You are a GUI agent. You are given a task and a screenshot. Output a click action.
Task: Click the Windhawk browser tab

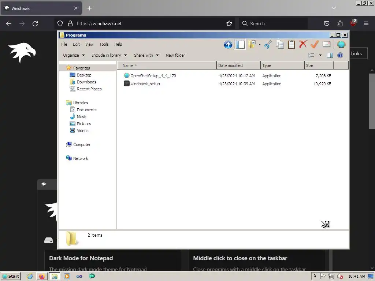tap(41, 8)
